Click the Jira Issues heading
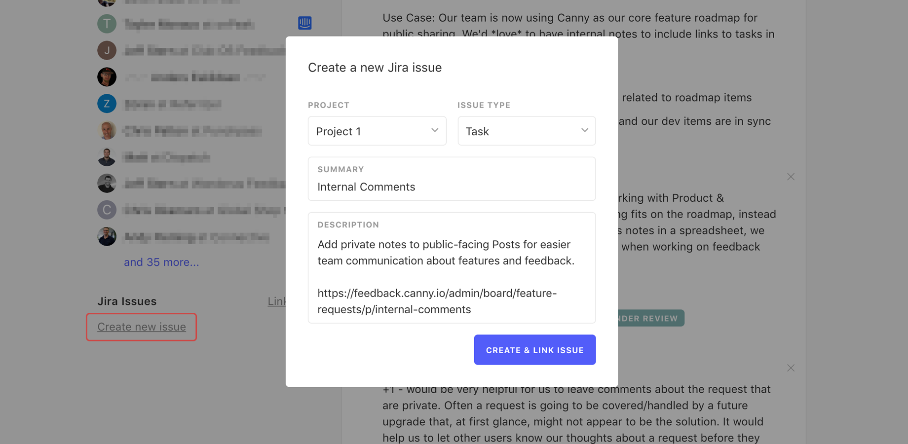 tap(127, 301)
